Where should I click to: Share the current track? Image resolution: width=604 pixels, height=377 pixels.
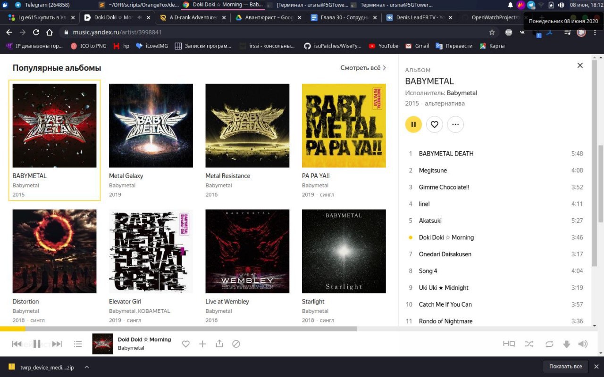click(x=219, y=344)
